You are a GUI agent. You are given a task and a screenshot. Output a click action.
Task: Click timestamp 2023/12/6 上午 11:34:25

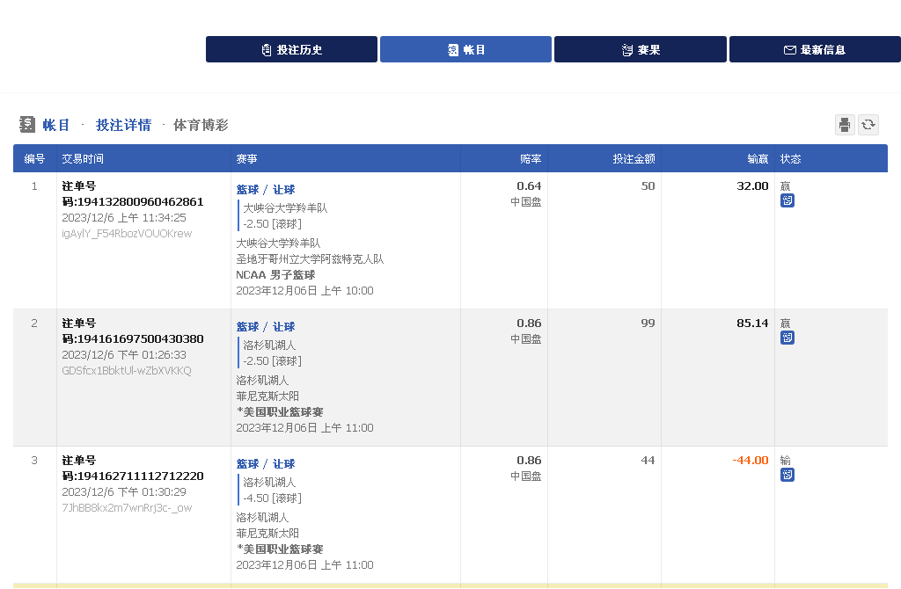[124, 217]
